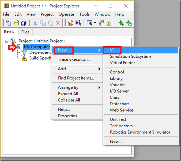
Task: Select VI from the New submenu
Action: point(141,50)
